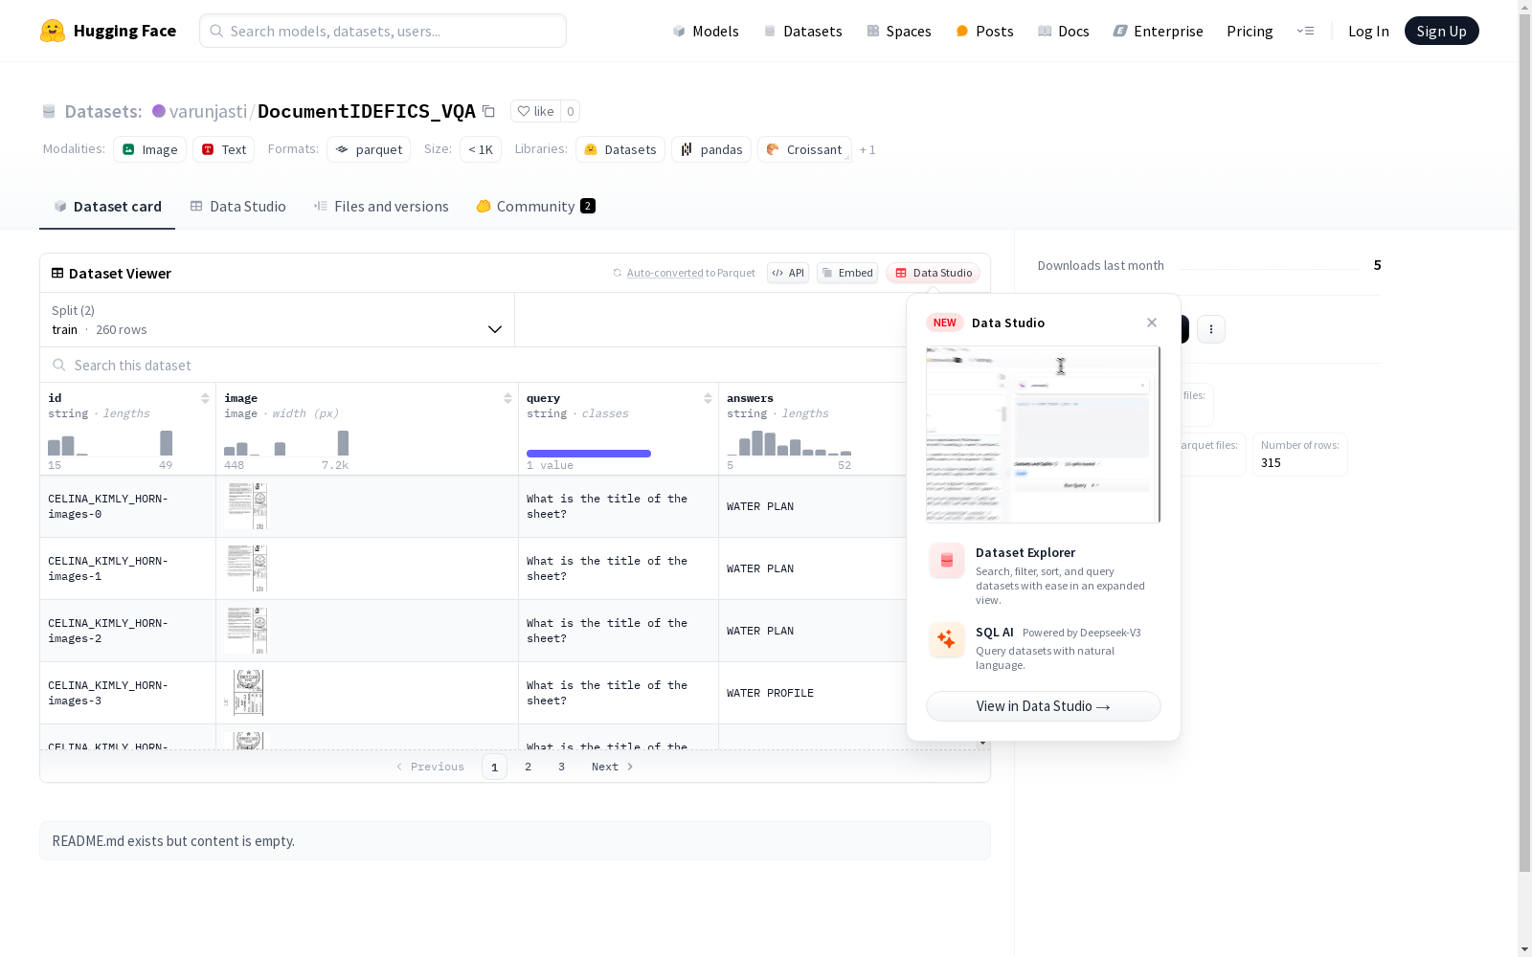Click View in Data Studio button

click(x=1044, y=706)
